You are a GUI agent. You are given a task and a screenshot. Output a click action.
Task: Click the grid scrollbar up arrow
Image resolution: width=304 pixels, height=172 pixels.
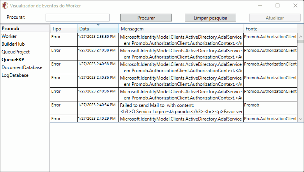300,36
